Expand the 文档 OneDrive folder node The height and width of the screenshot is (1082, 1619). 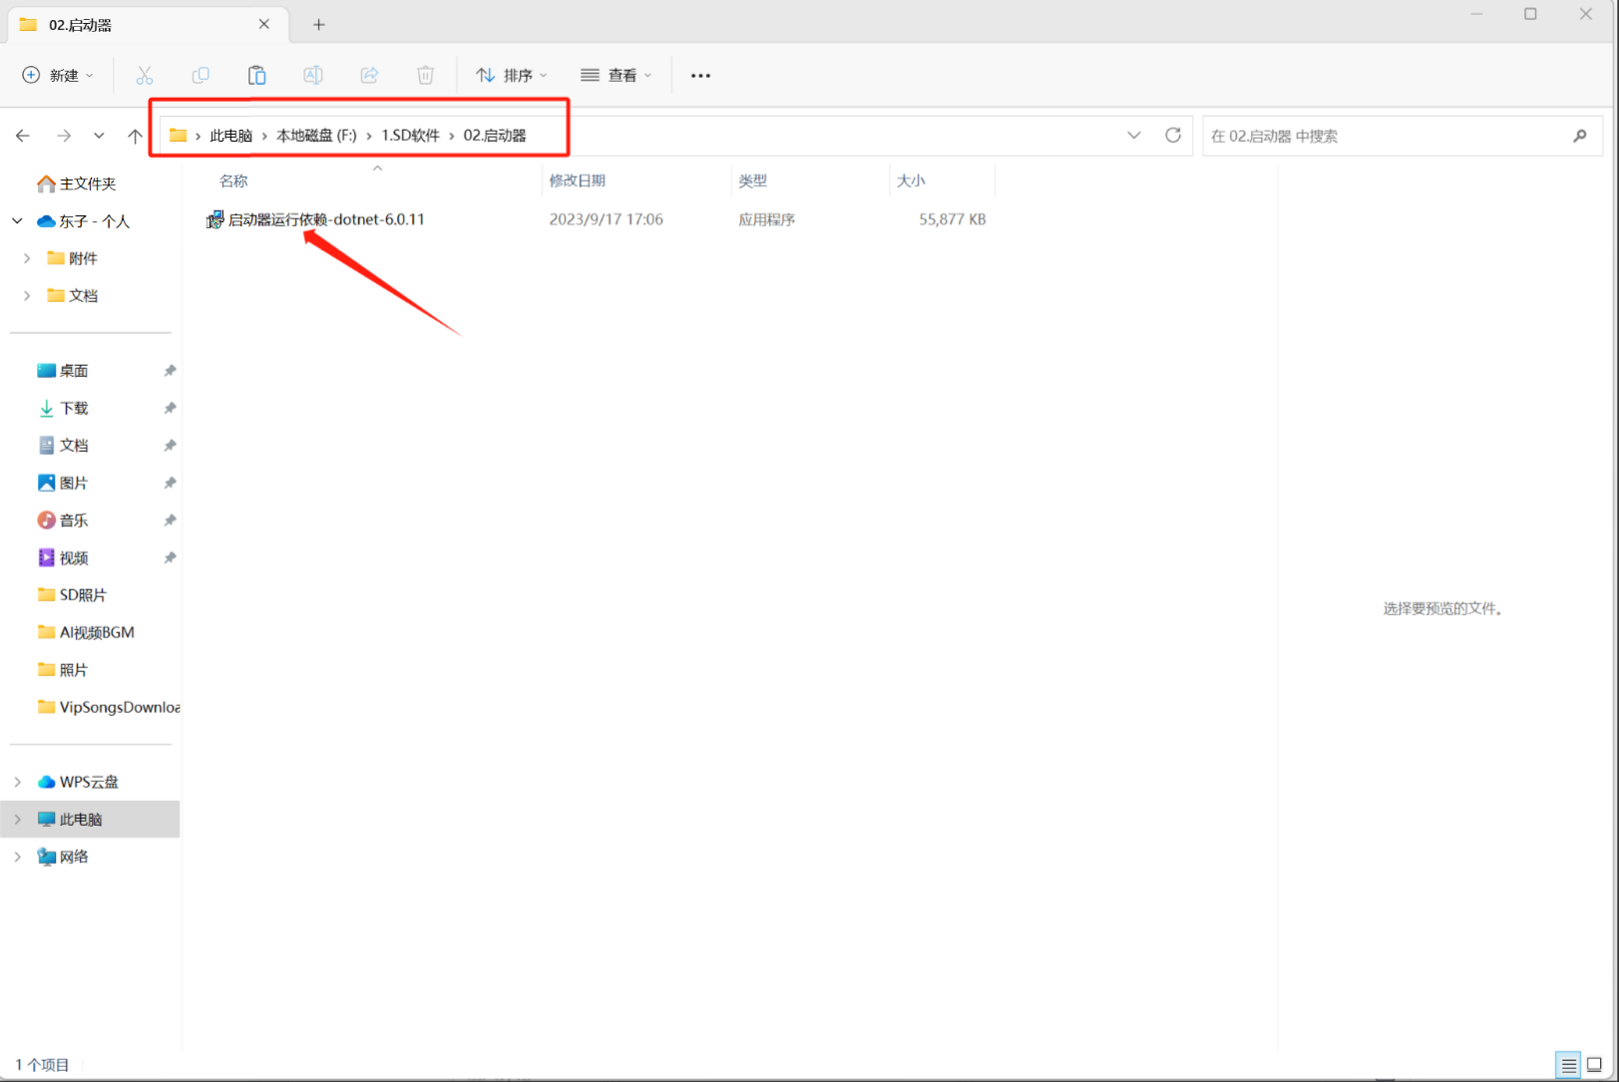27,296
